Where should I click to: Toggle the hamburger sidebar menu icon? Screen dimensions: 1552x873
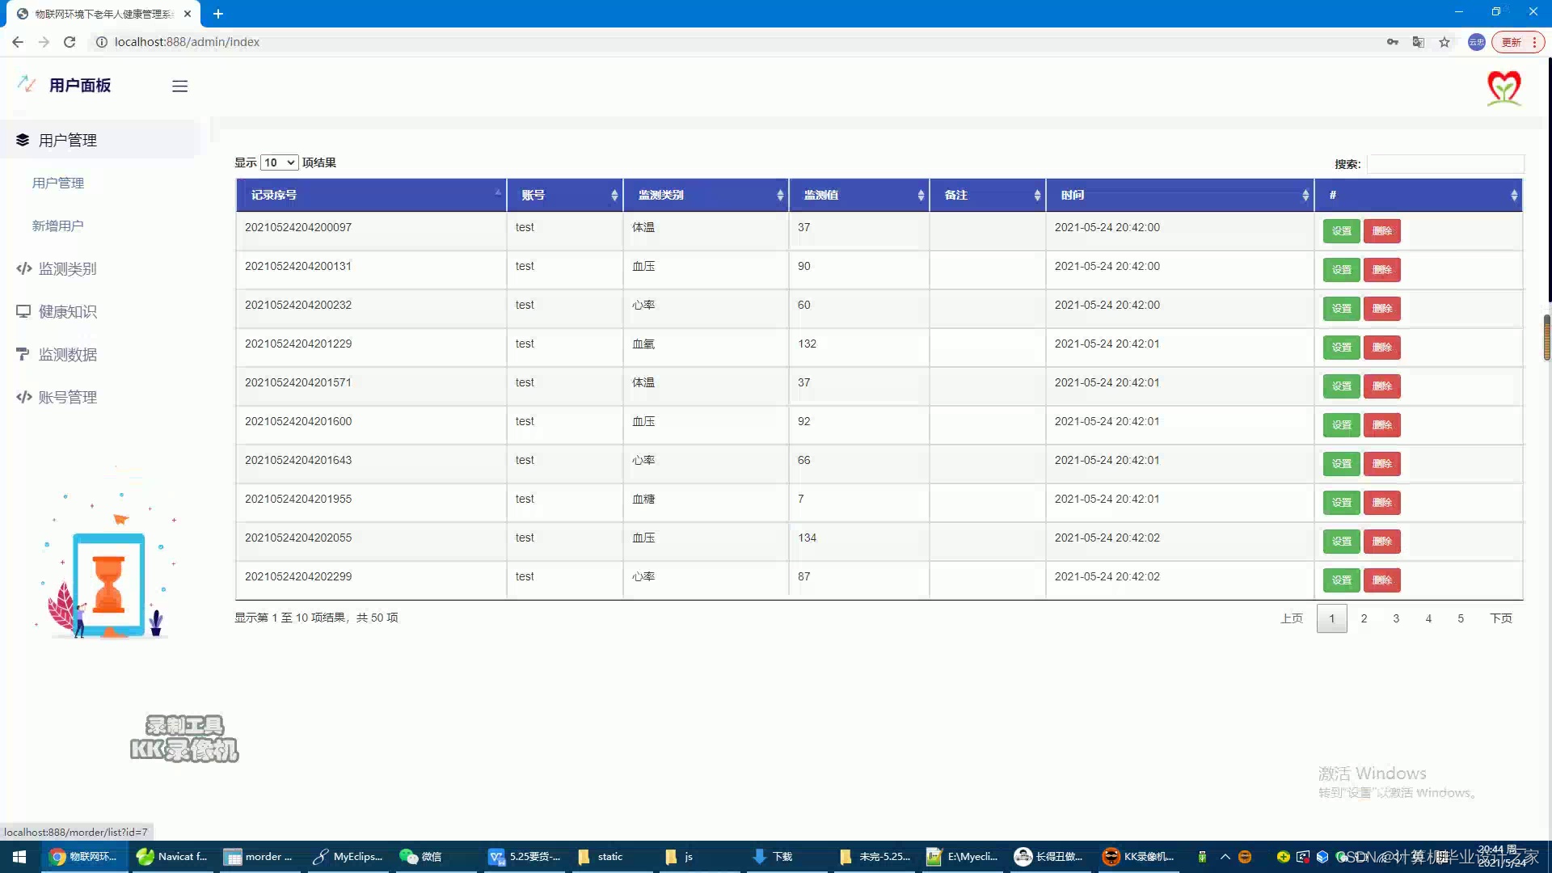tap(179, 86)
